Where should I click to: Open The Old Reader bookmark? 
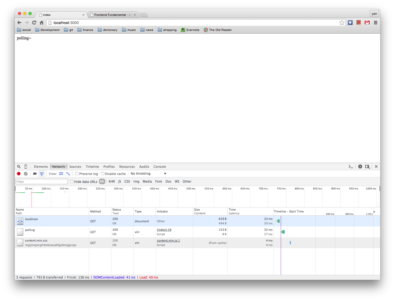click(x=218, y=30)
